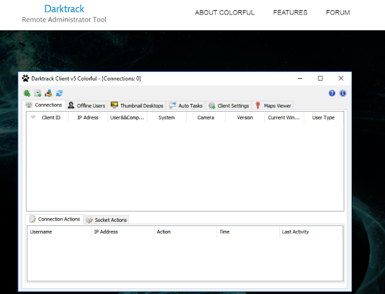Click the Remote Administrator Tool subtitle

(64, 20)
